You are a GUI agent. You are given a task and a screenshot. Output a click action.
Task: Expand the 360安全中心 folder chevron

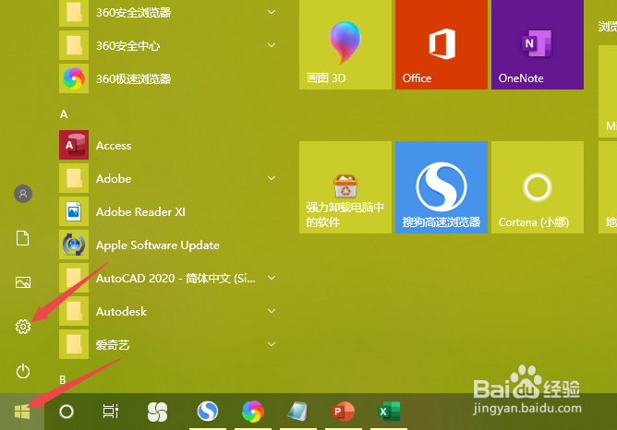click(x=272, y=45)
